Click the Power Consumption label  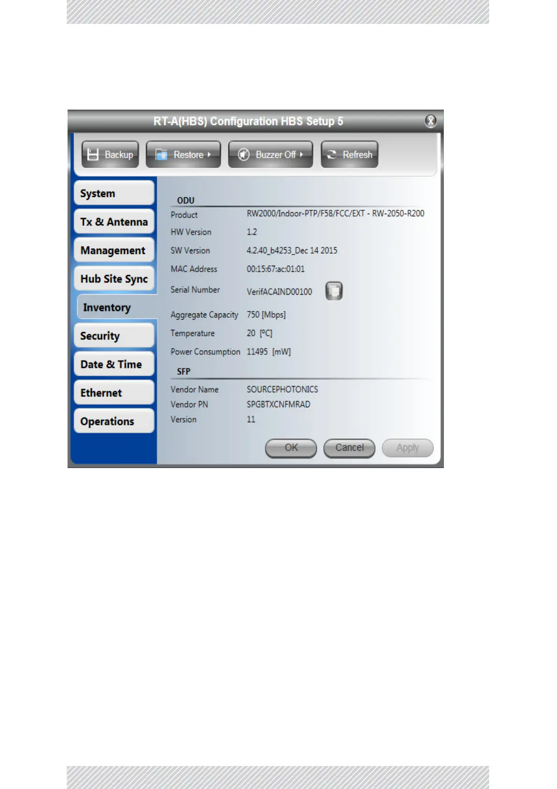coord(205,352)
